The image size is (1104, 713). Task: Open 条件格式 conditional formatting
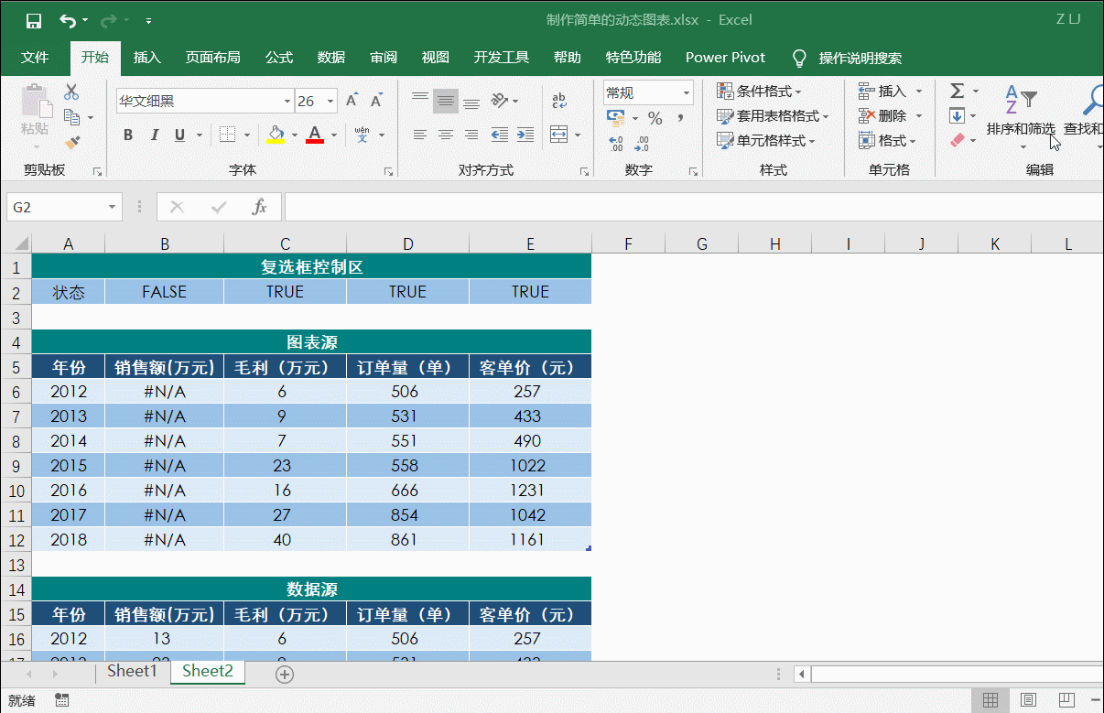coord(759,92)
